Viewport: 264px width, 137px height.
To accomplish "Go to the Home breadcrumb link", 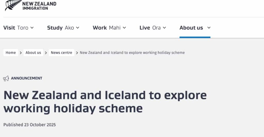I will [x=11, y=53].
